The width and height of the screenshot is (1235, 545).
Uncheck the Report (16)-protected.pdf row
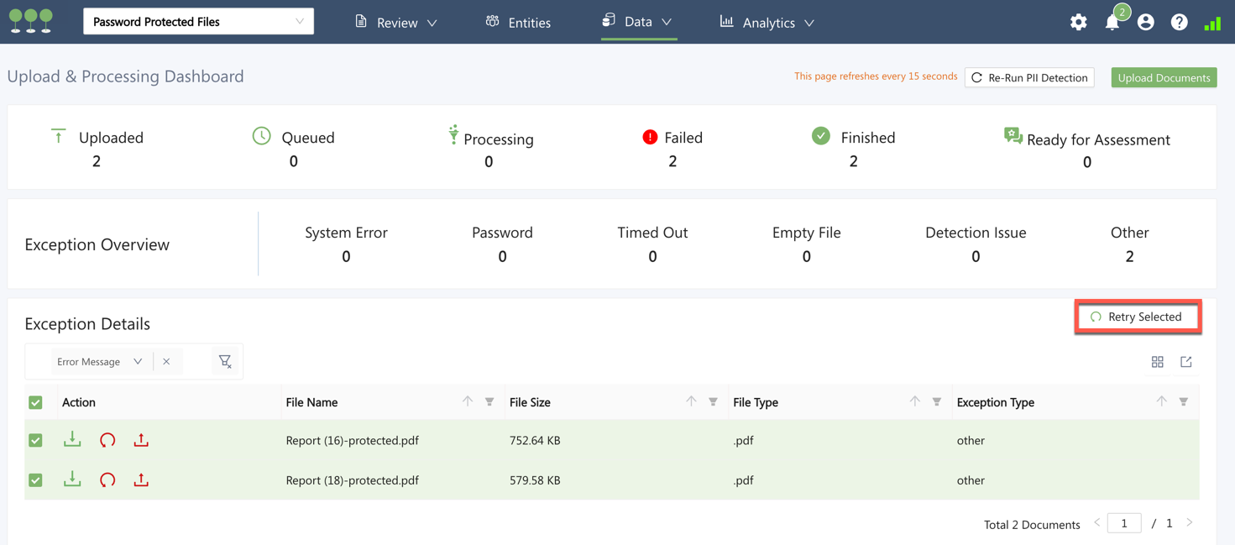pyautogui.click(x=35, y=440)
